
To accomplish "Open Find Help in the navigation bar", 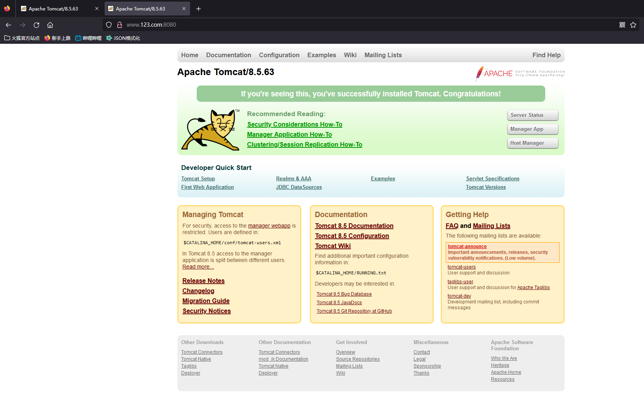I will pyautogui.click(x=546, y=55).
